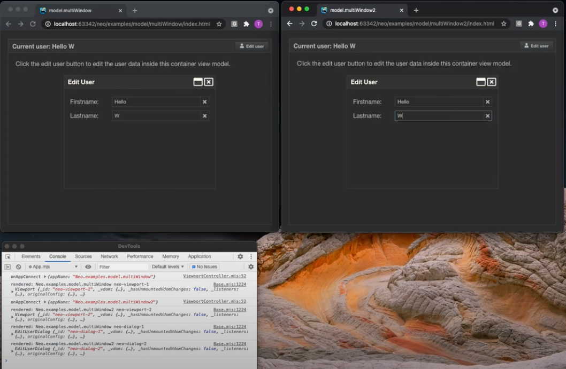Viewport: 566px width, 369px height.
Task: Select the inspect element tool in DevTools
Action: [x=7, y=256]
